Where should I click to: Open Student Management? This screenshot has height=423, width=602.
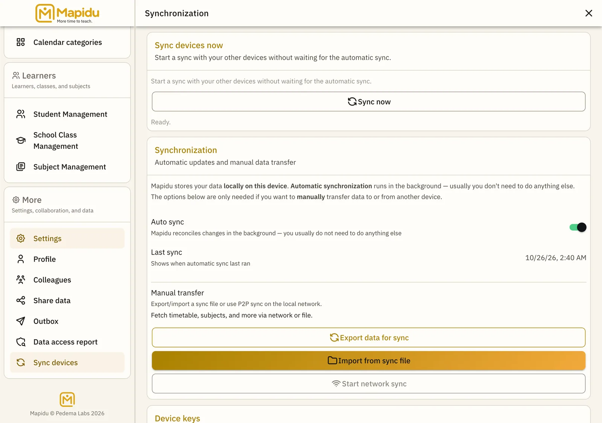coord(67,114)
